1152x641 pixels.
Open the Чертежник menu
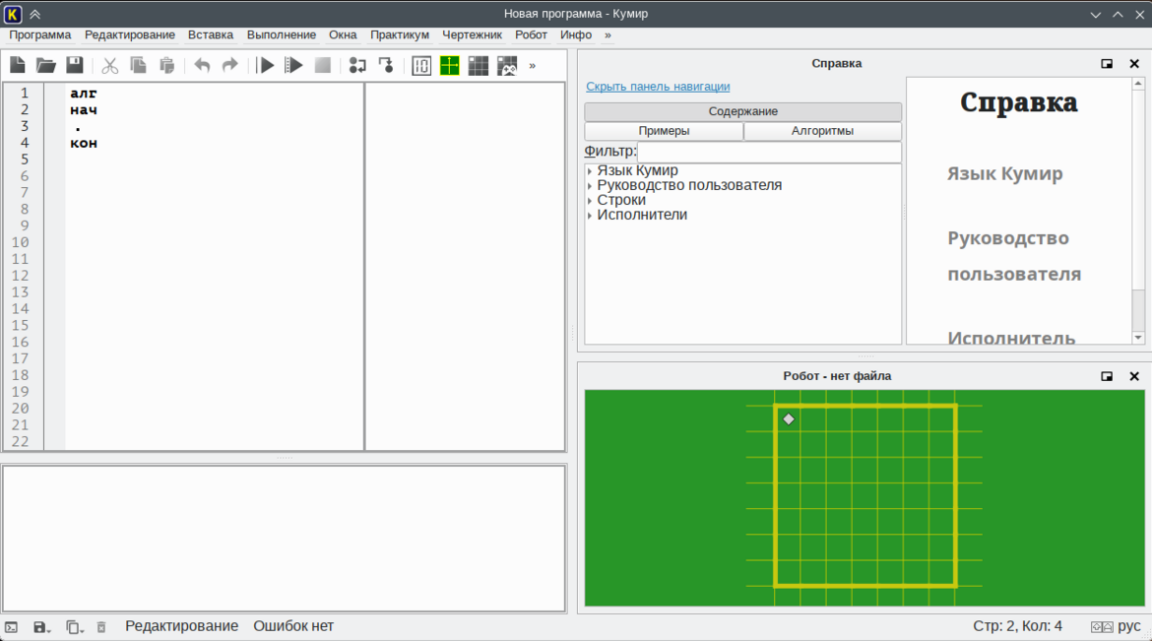point(472,34)
